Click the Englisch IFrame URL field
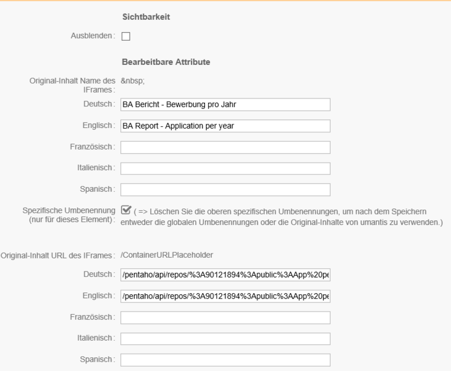Viewport: 451px width, 371px height. click(x=225, y=296)
